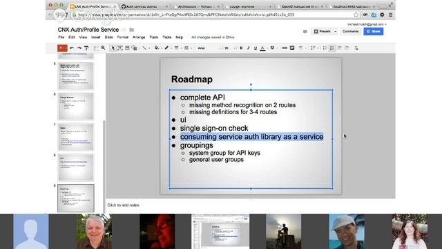Open the Chrome hamburger menu
The height and width of the screenshot is (249, 442).
[x=390, y=15]
